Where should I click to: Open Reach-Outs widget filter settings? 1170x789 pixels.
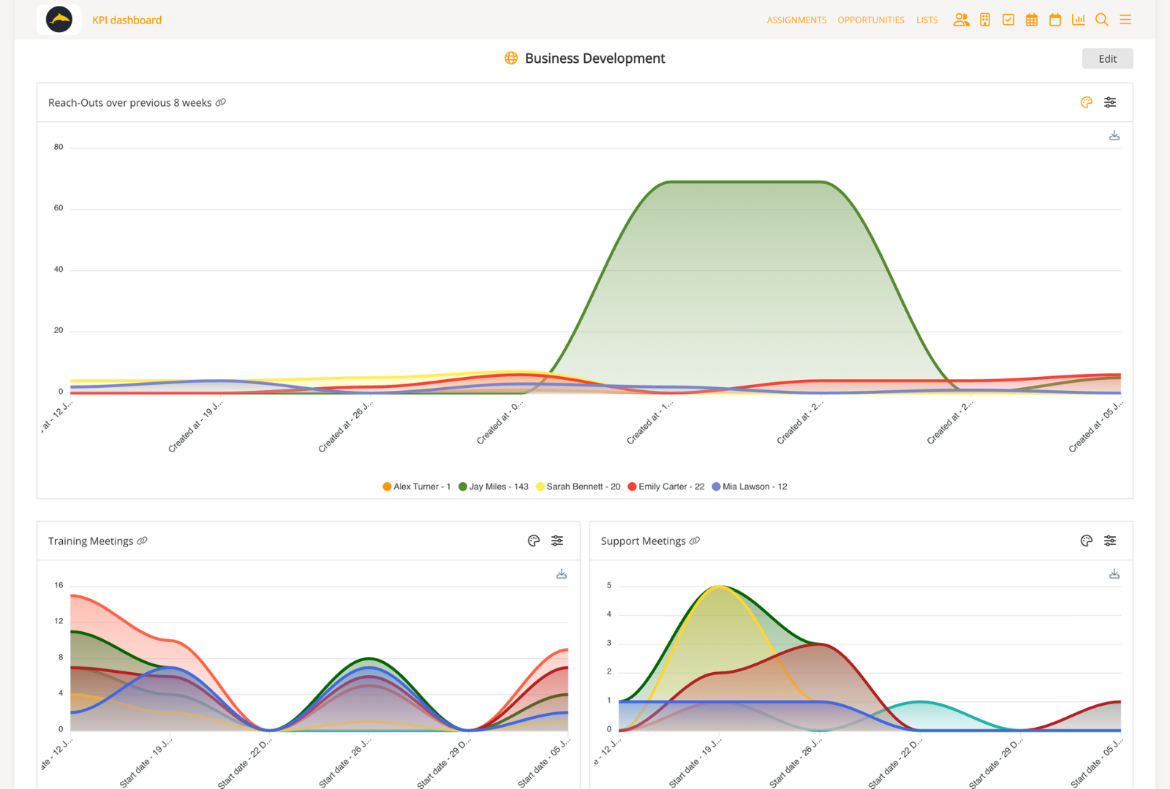tap(1110, 102)
